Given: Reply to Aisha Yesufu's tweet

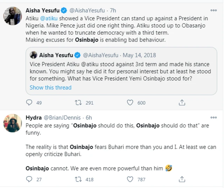Looking at the screenshot, I should [x=30, y=103].
